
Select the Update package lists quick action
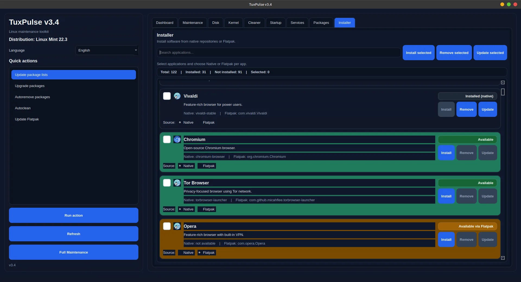[x=74, y=75]
